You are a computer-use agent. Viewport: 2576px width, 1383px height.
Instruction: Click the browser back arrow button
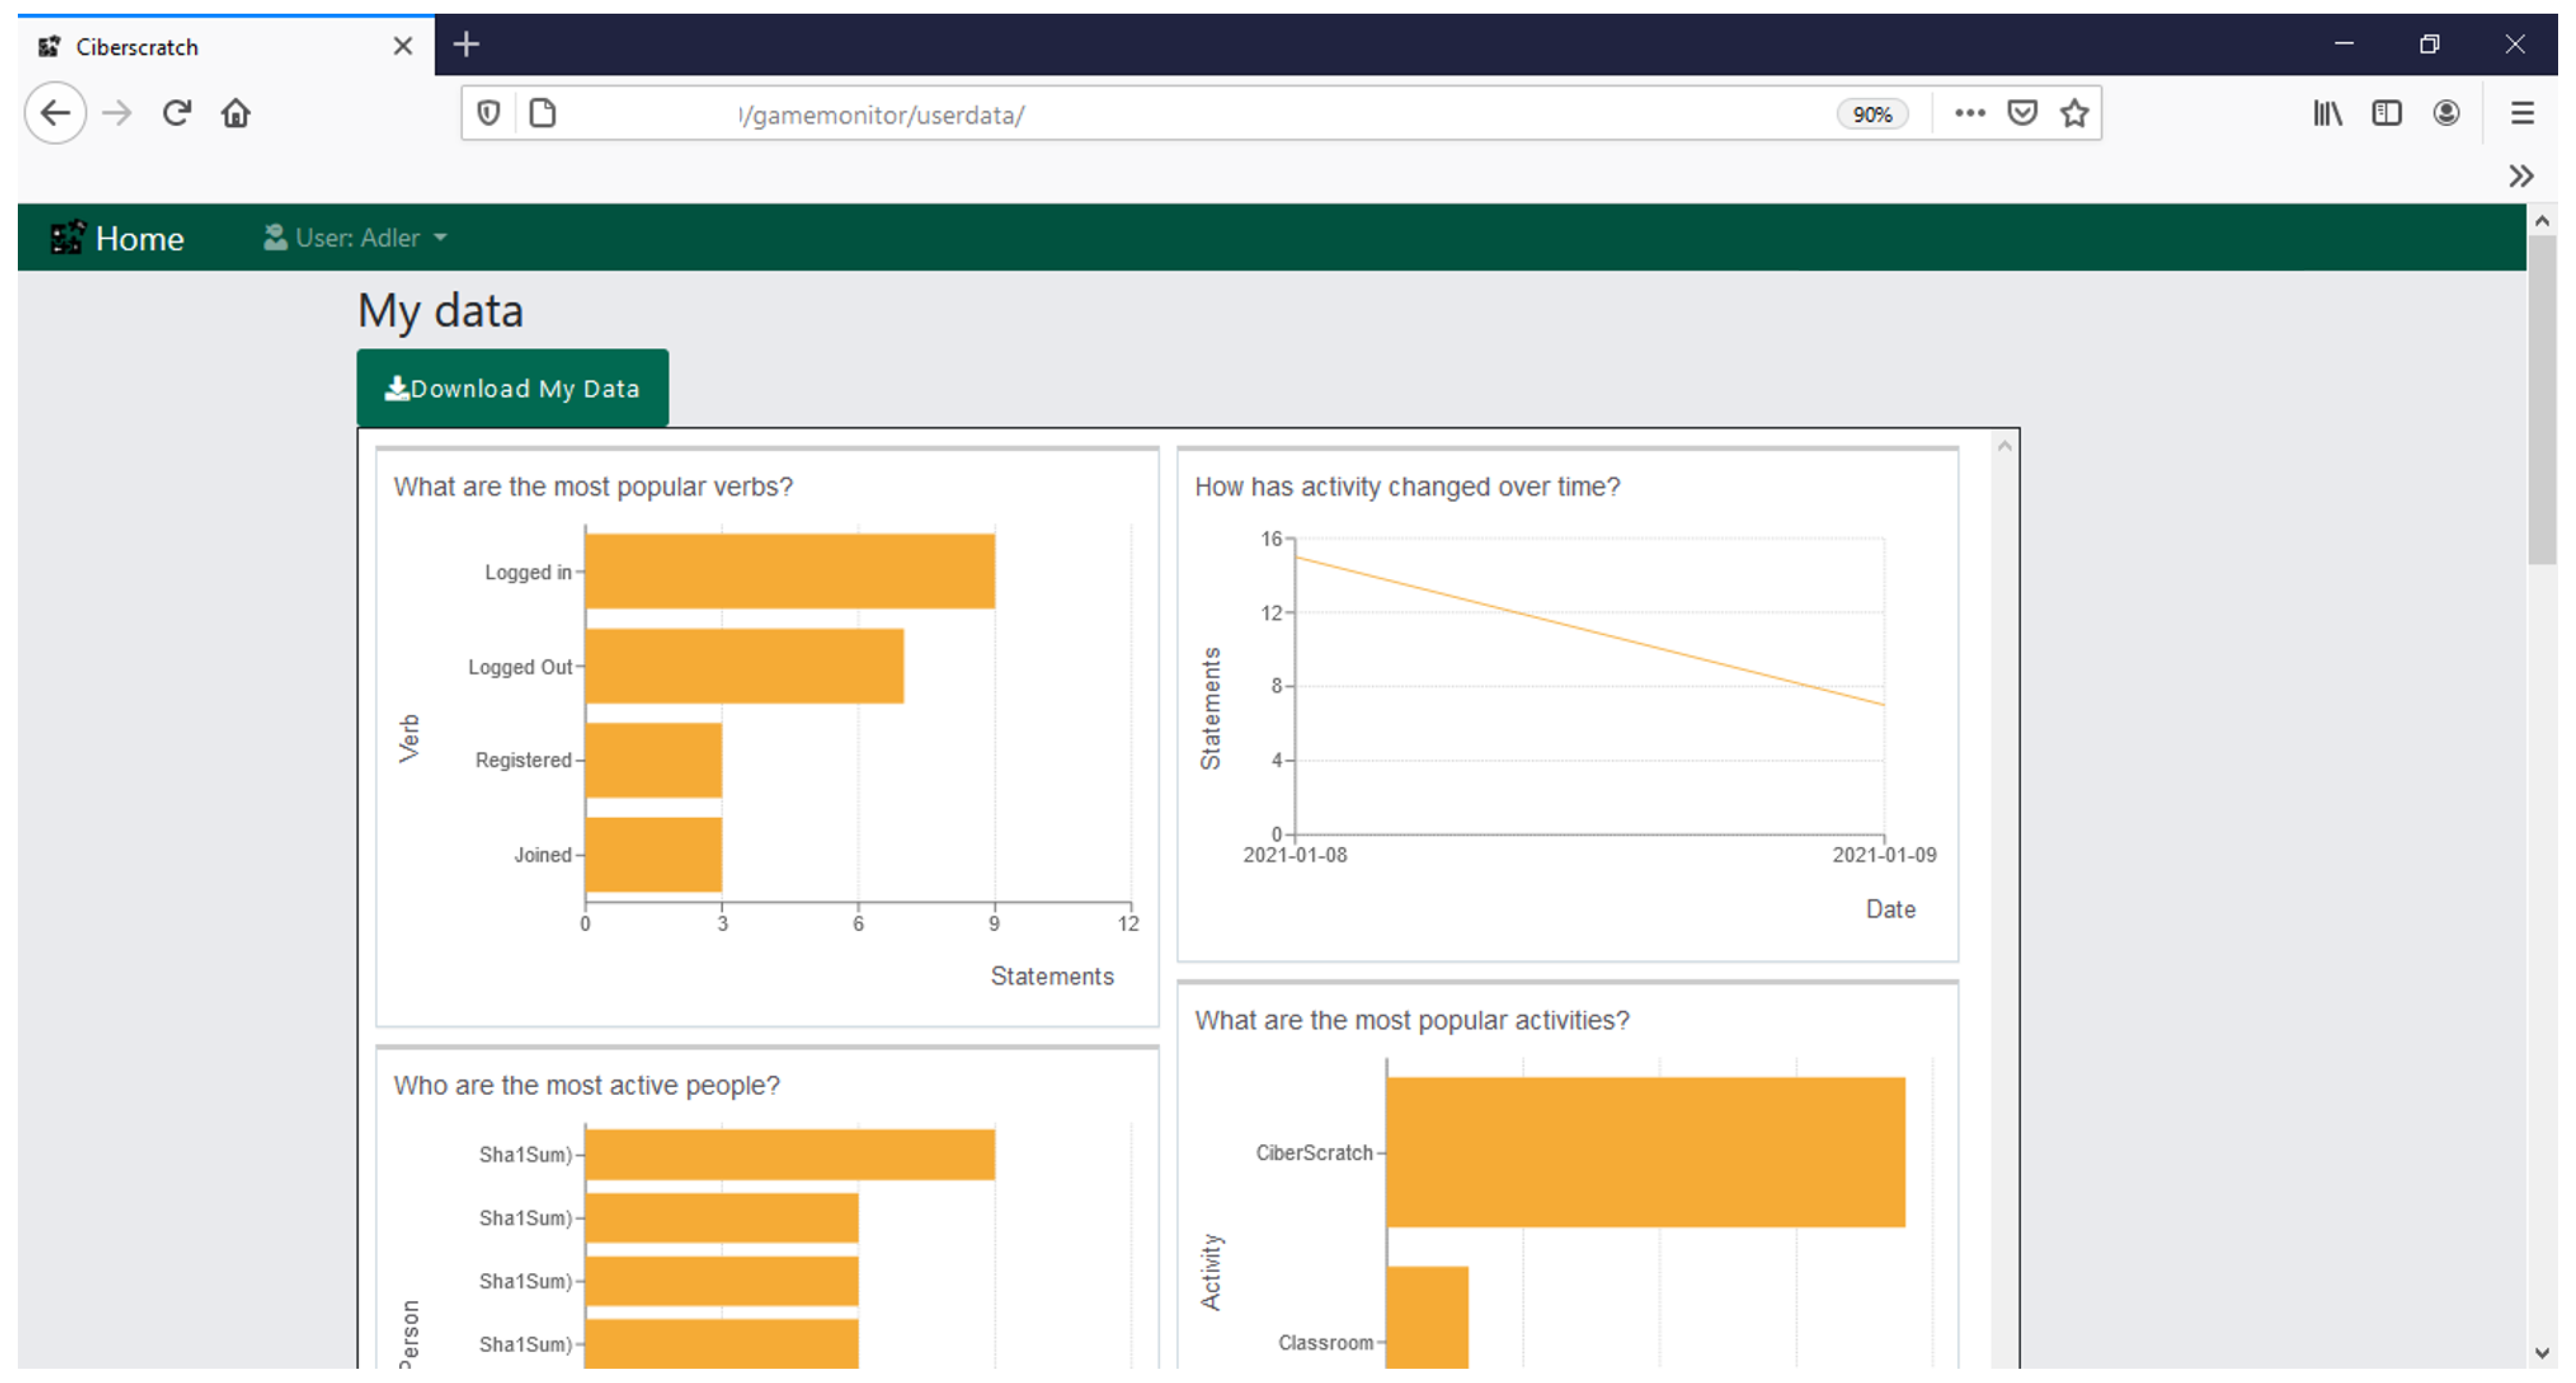(x=55, y=113)
